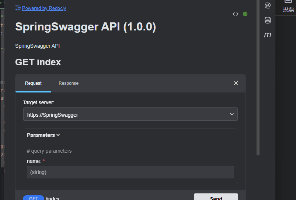This screenshot has height=200, width=296.
Task: Click the vertical scrollbar of the preview
Action: (258, 77)
